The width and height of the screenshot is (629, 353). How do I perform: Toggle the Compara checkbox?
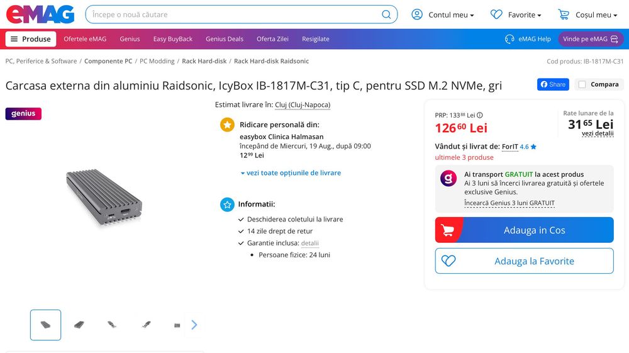pos(582,84)
